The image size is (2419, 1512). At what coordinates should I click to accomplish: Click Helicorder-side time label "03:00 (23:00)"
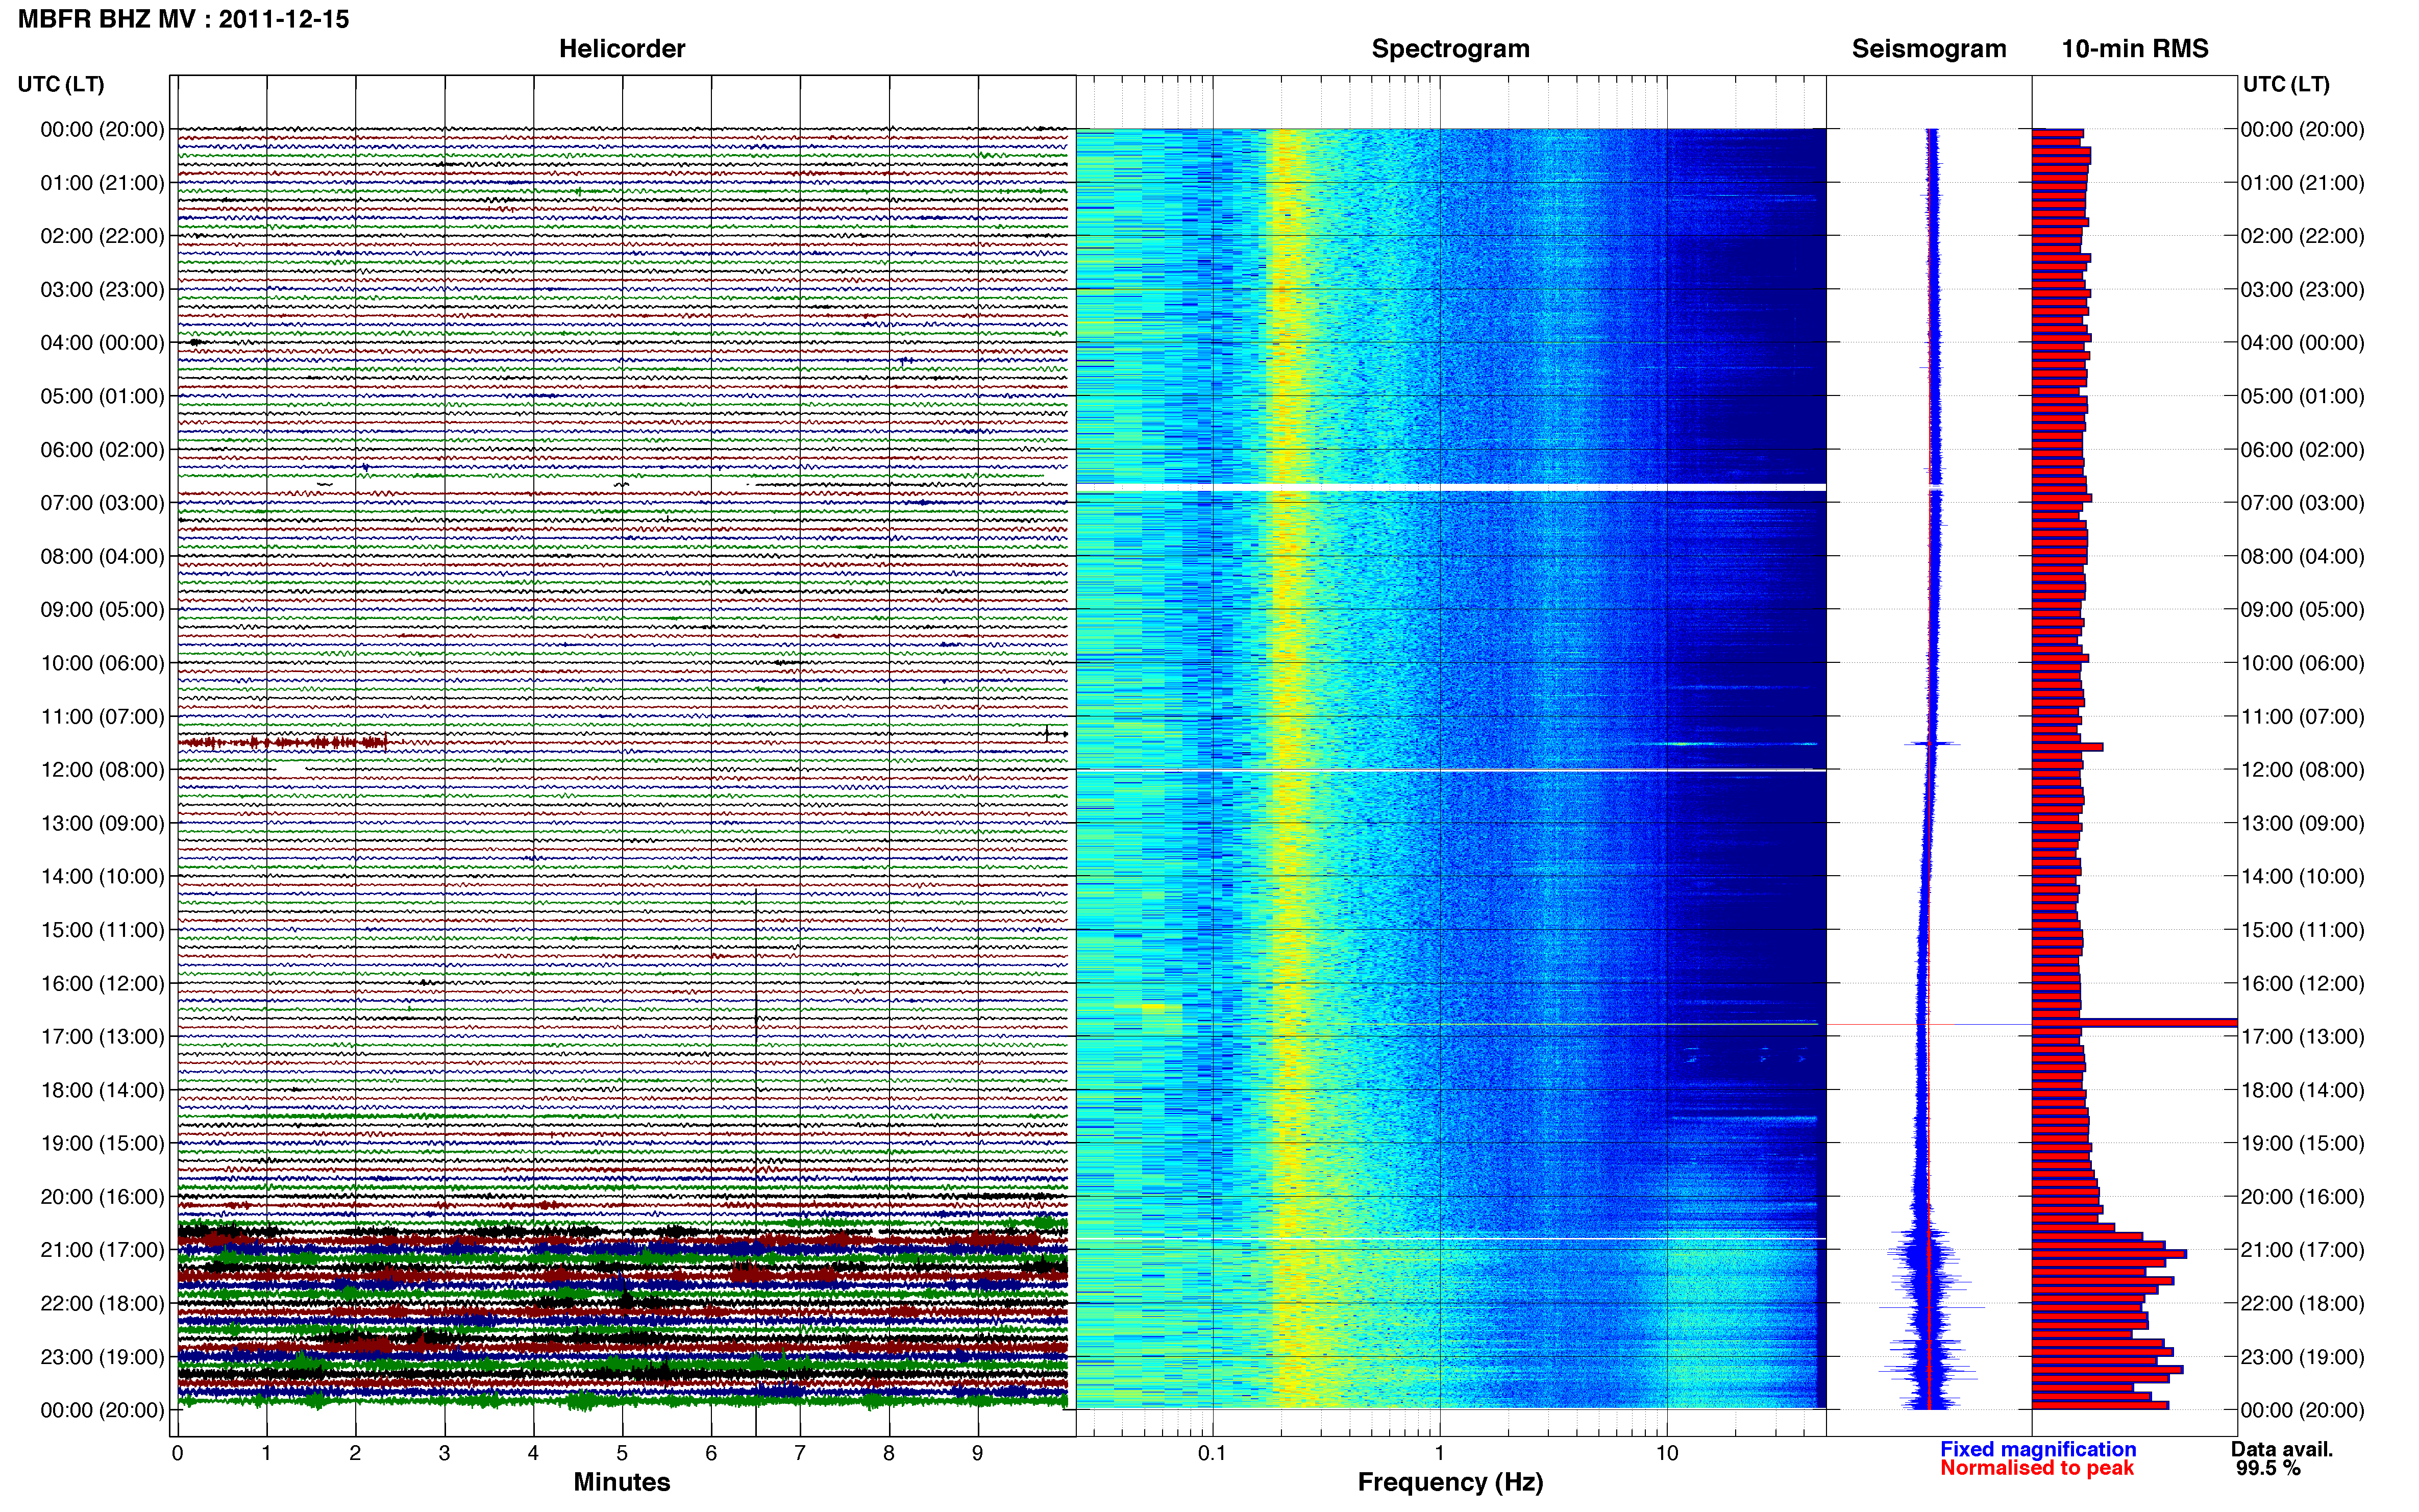[x=102, y=290]
